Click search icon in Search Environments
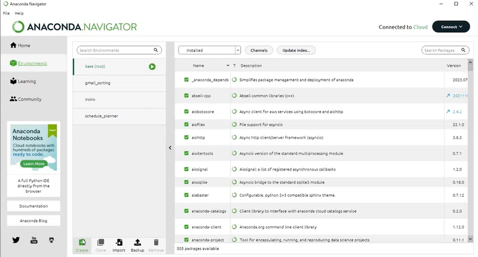Image resolution: width=478 pixels, height=257 pixels. tap(156, 50)
